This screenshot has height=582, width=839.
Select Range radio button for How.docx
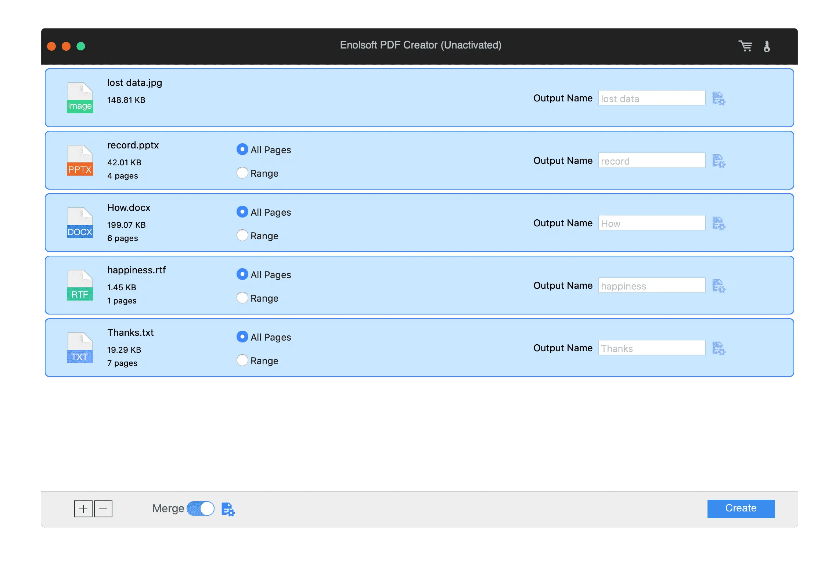243,235
